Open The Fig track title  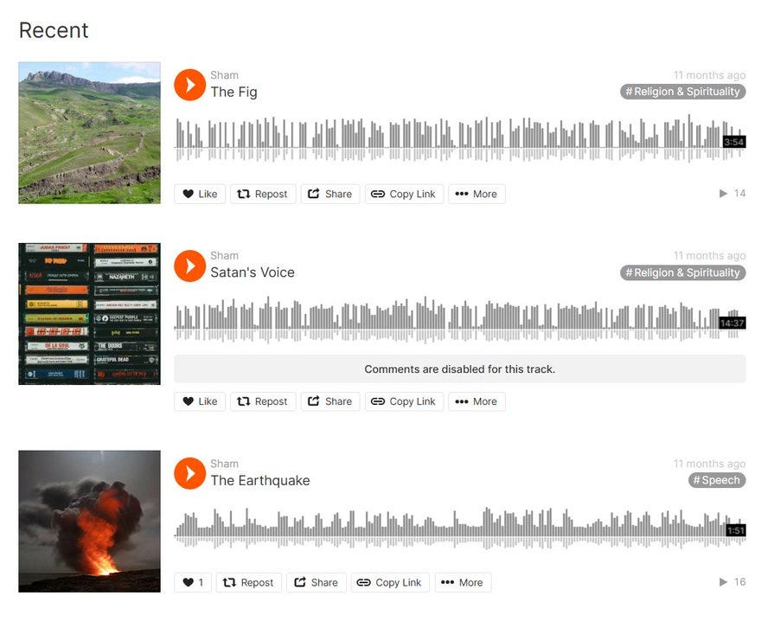coord(234,92)
